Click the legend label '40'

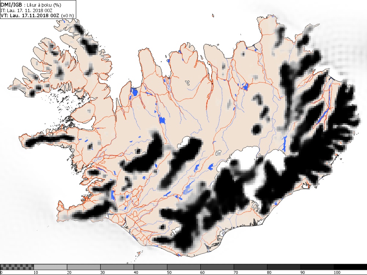click(x=136, y=272)
